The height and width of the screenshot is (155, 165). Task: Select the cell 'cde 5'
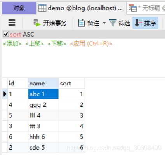click(x=43, y=148)
